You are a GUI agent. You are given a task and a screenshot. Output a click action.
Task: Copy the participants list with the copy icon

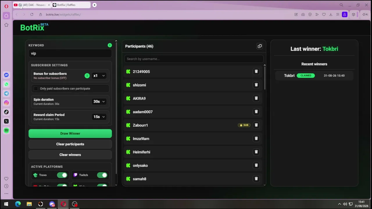pos(260,46)
